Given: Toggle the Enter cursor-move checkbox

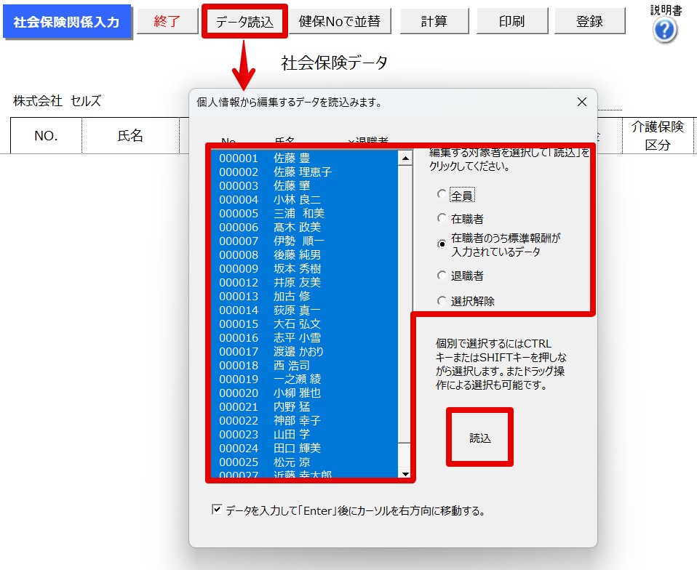Looking at the screenshot, I should tap(217, 509).
